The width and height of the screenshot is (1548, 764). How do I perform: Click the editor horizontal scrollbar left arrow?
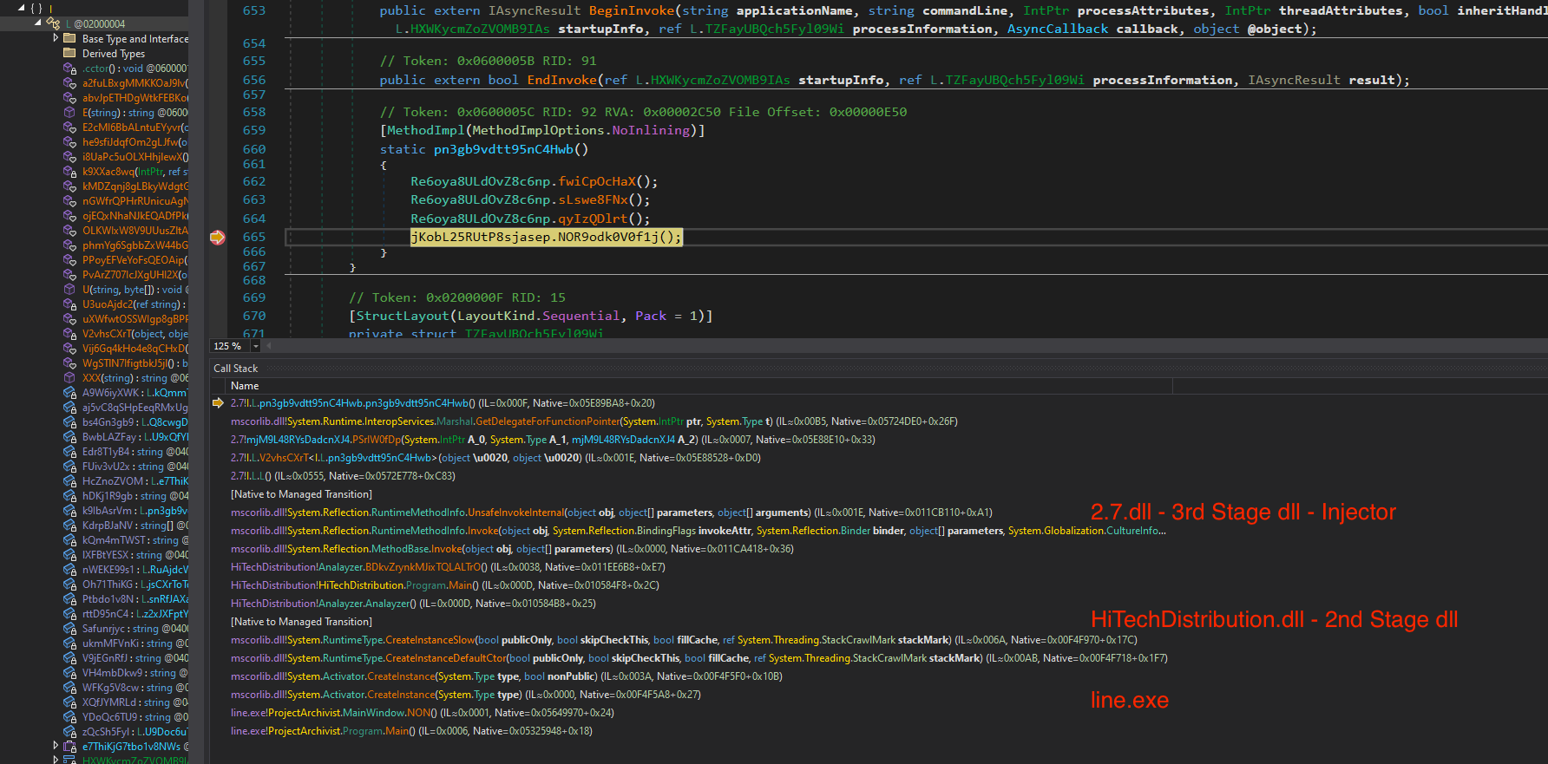[269, 346]
